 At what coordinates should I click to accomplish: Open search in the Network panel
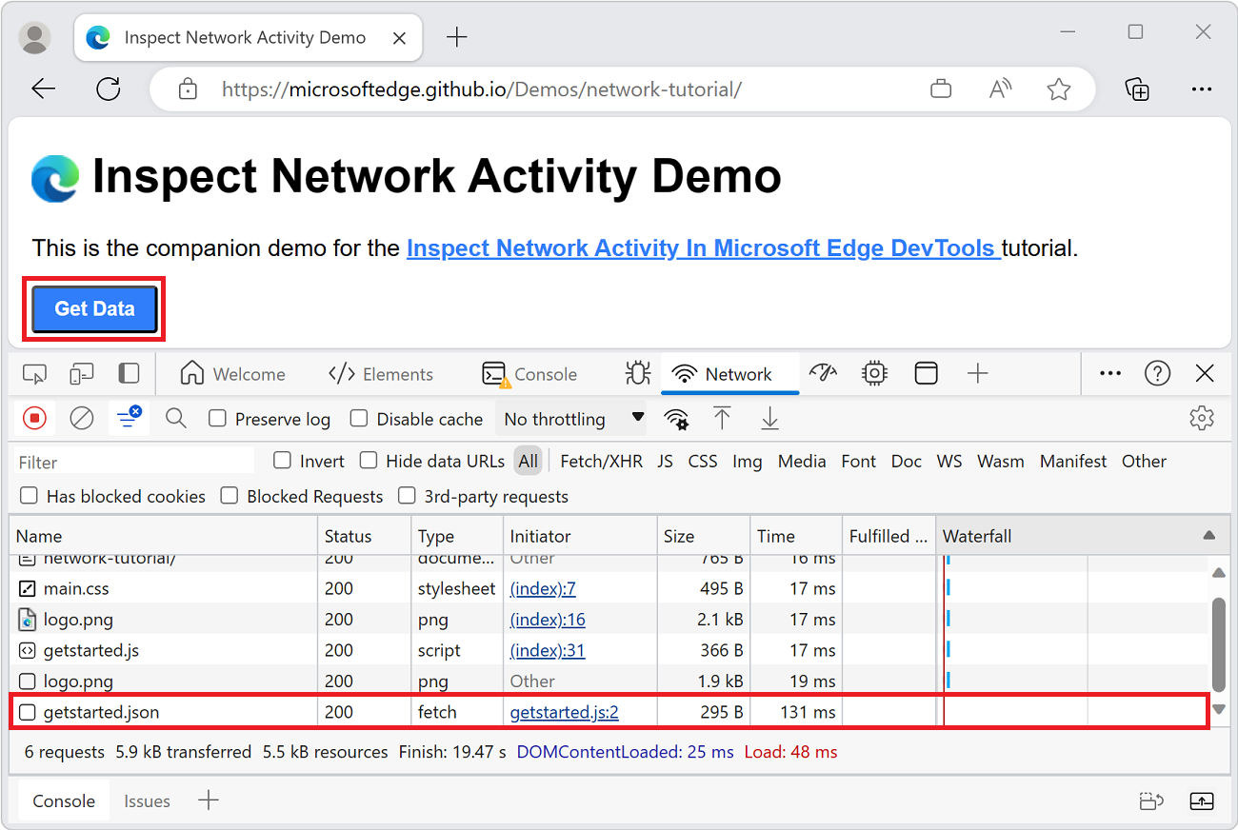coord(175,418)
